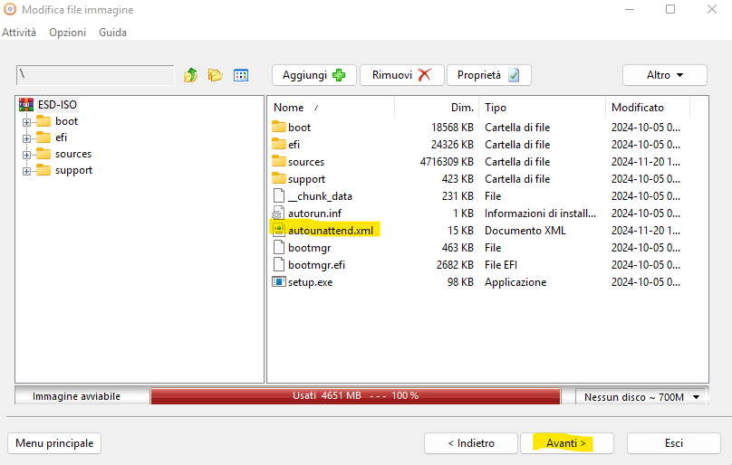Expand the efi folder in tree
The image size is (732, 465).
pyautogui.click(x=27, y=138)
